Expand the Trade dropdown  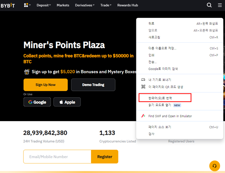[x=106, y=5]
